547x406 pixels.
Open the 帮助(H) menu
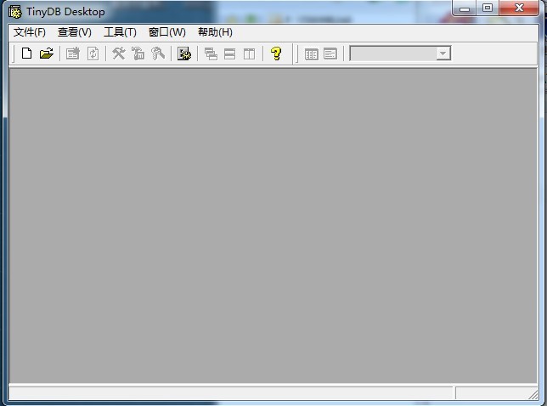(x=215, y=32)
